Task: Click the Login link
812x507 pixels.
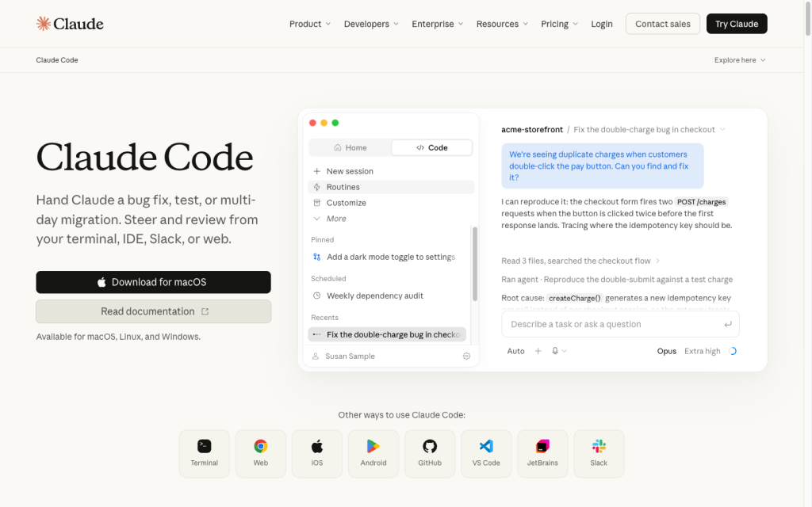Action: pyautogui.click(x=602, y=24)
